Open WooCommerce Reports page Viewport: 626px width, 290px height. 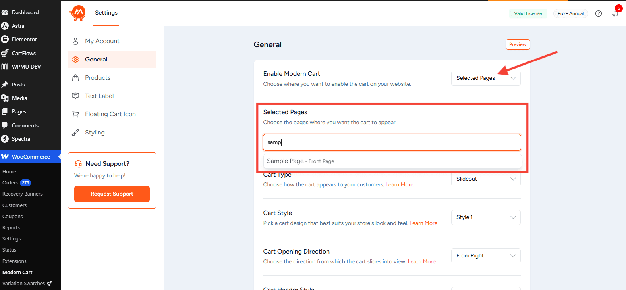[11, 228]
